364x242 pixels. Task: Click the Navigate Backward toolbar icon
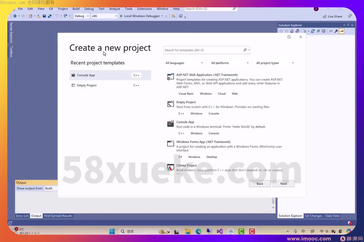click(x=15, y=16)
